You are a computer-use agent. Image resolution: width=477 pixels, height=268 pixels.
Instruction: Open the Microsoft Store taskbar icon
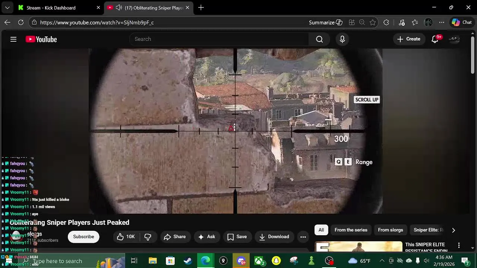coord(170,261)
